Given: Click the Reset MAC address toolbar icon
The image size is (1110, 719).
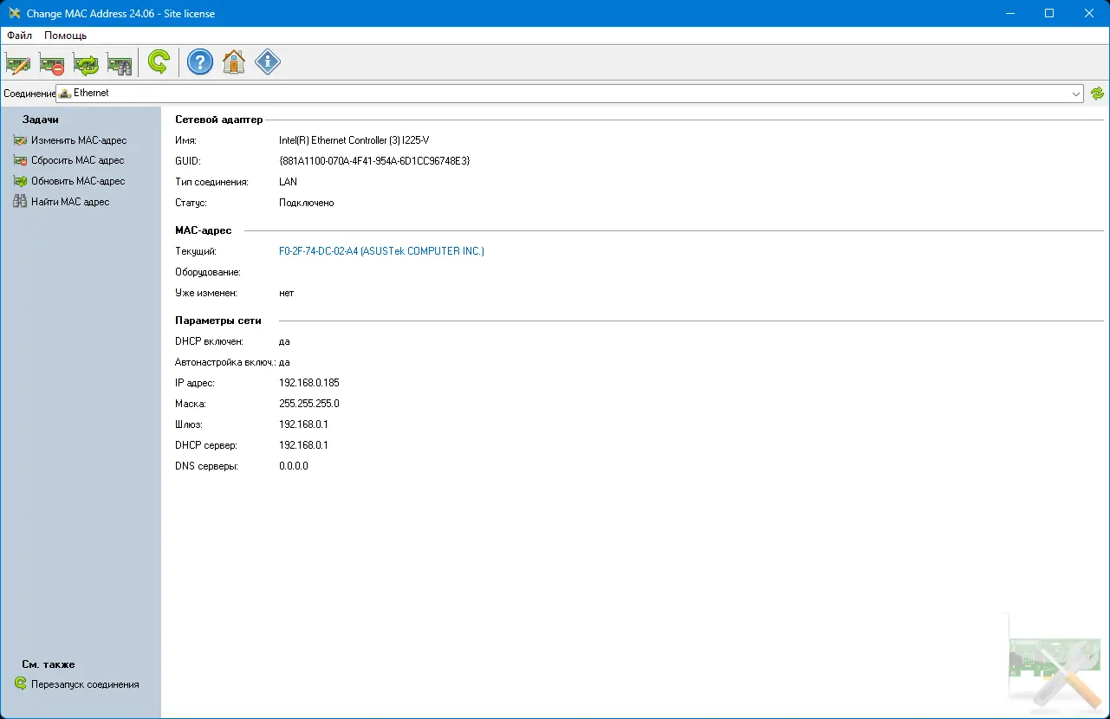Looking at the screenshot, I should tap(51, 62).
